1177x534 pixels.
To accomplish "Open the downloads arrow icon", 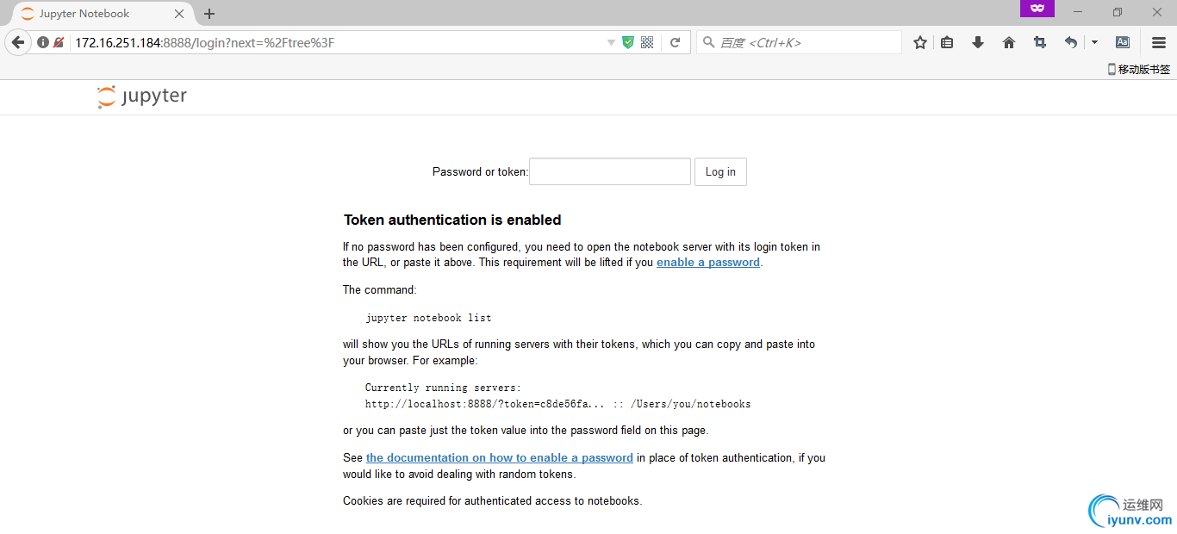I will click(x=978, y=42).
